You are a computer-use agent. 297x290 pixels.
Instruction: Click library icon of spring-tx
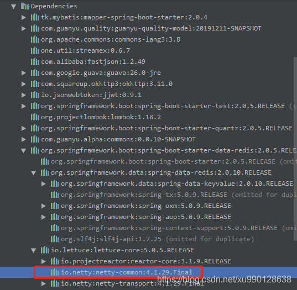click(55, 195)
